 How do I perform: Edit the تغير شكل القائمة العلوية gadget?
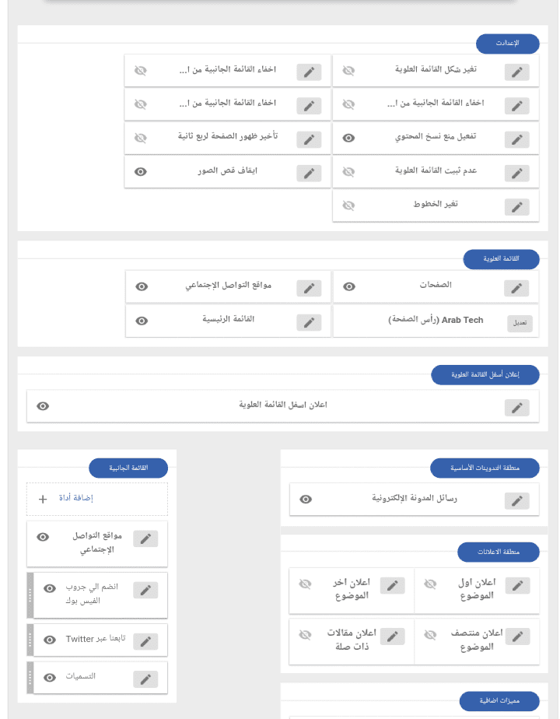[x=516, y=72]
